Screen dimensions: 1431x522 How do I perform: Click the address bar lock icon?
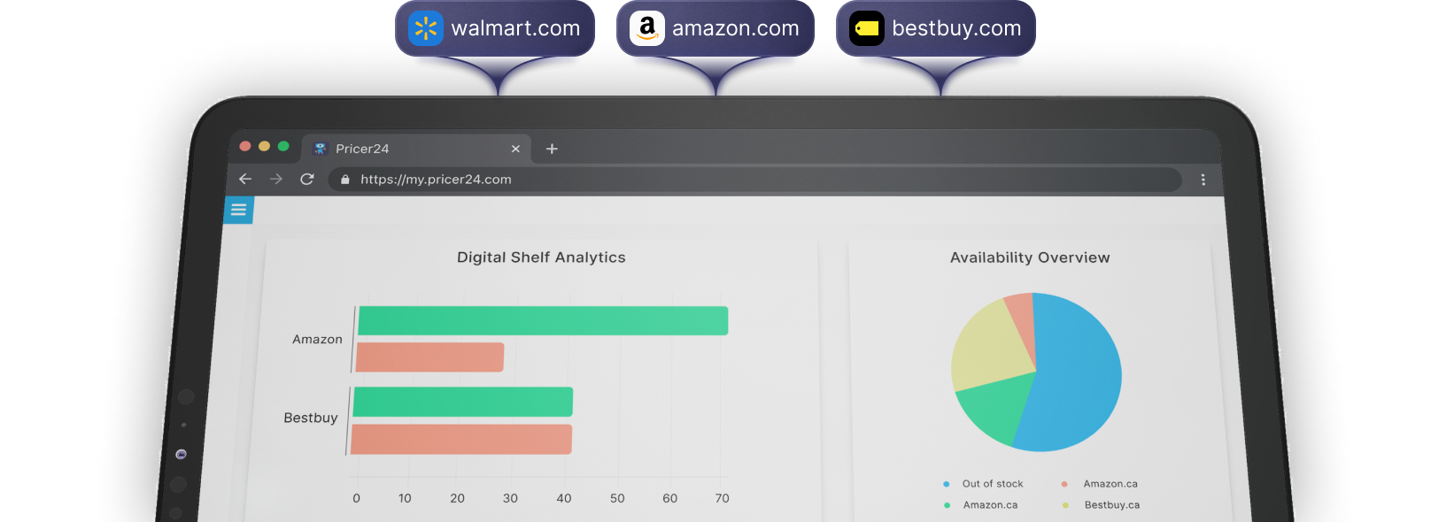tap(345, 180)
